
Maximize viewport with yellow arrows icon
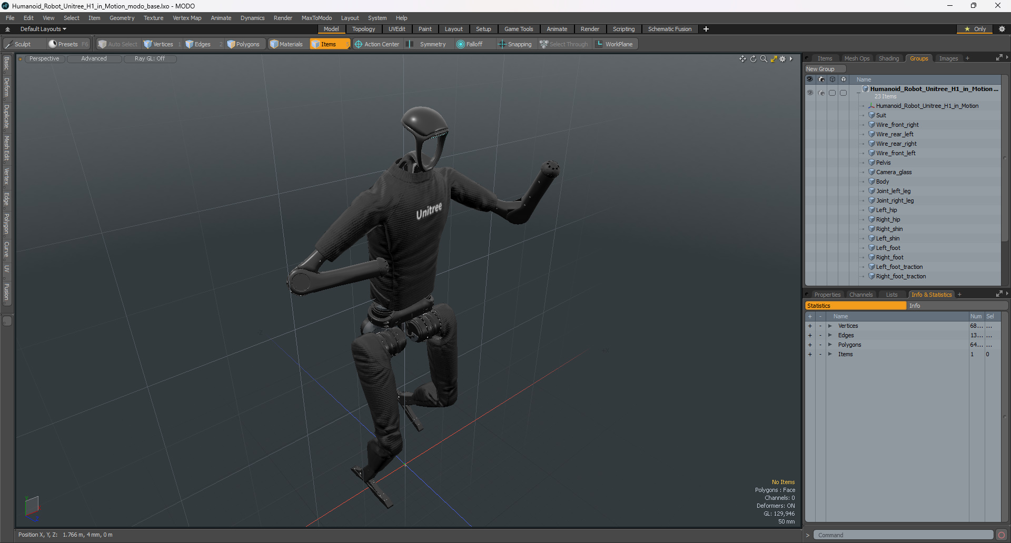coord(774,59)
